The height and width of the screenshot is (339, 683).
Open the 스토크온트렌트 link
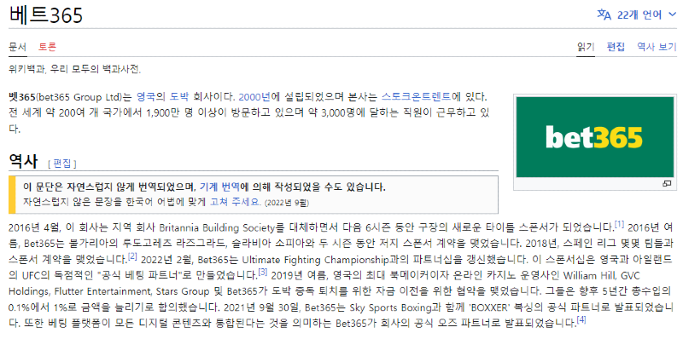[x=416, y=96]
